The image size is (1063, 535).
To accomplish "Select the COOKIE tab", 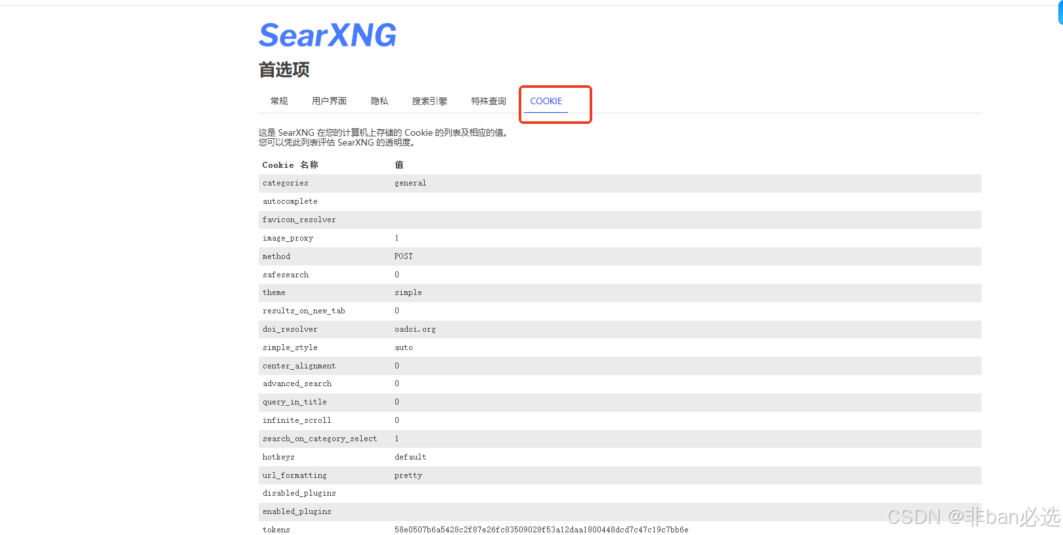I will click(546, 101).
